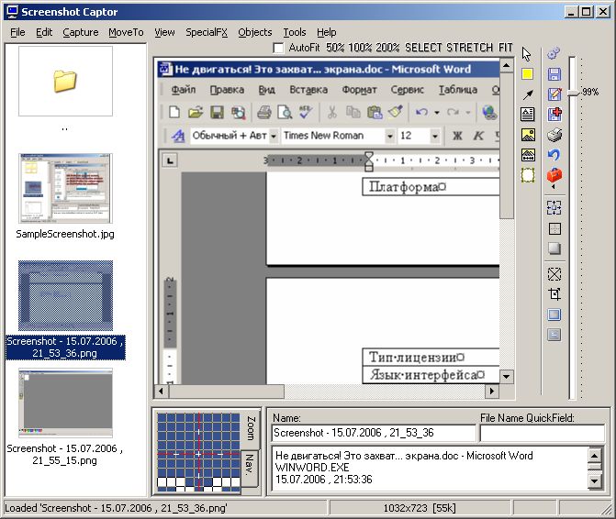Click the save-with-pencil edit icon

tap(554, 94)
